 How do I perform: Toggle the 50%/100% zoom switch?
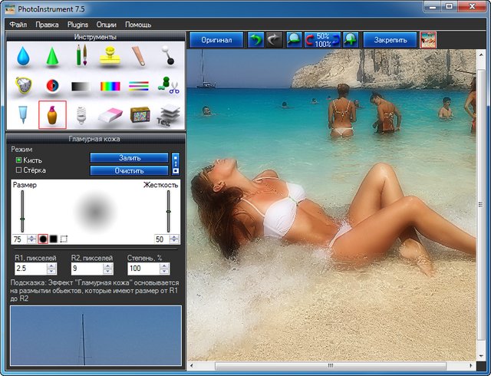322,39
